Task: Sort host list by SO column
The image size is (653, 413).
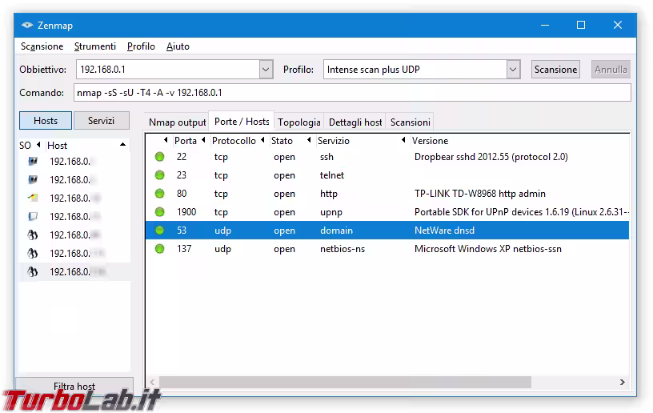Action: (x=30, y=146)
